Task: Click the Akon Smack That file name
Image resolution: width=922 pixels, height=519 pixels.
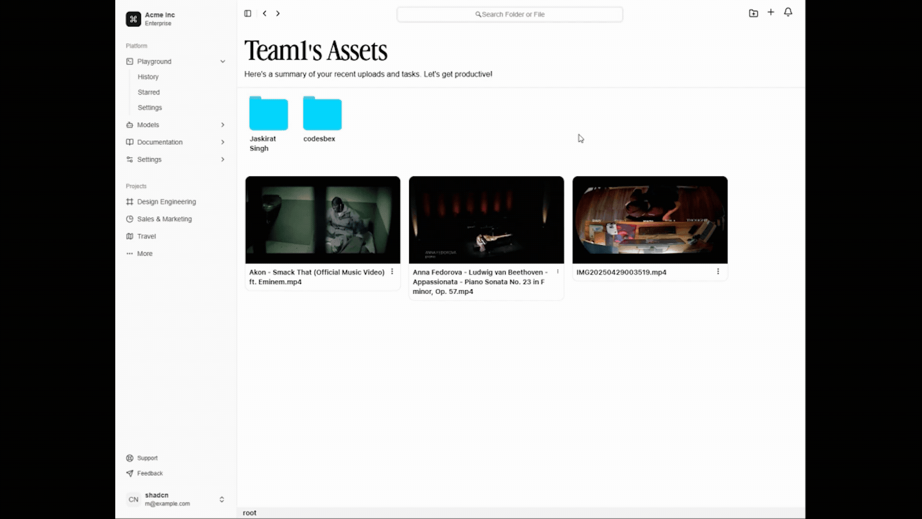Action: tap(317, 277)
